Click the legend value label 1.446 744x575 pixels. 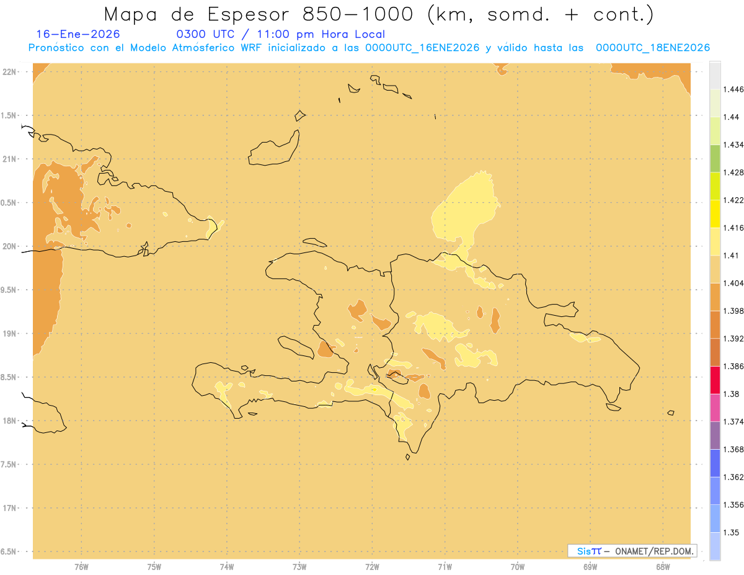click(x=735, y=89)
